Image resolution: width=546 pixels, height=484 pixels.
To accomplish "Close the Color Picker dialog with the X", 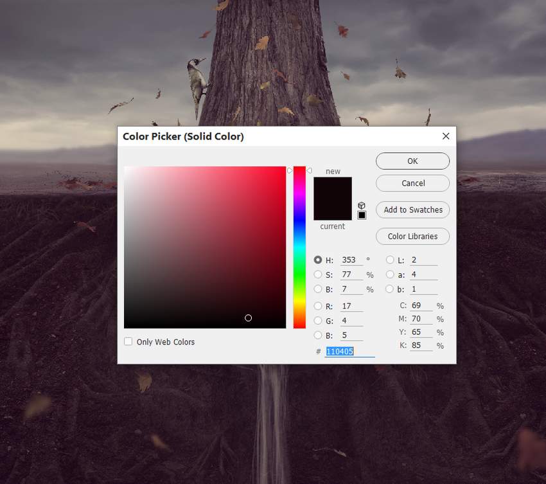I will click(x=446, y=136).
